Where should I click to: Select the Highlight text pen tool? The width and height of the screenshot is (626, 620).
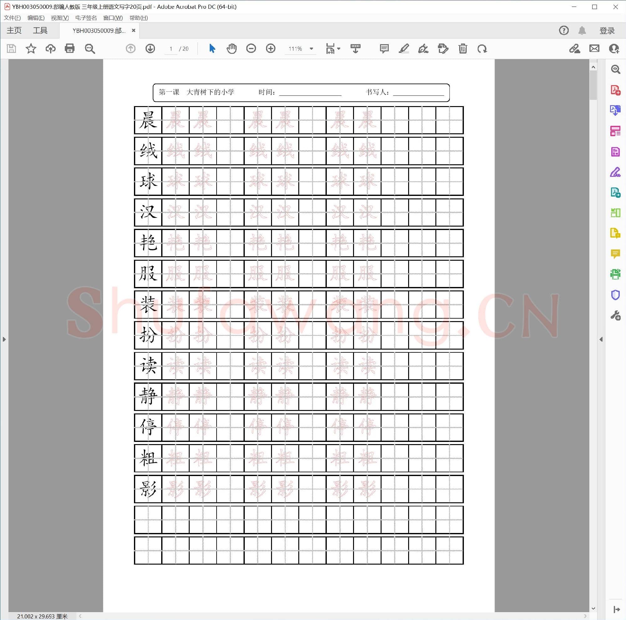click(404, 49)
